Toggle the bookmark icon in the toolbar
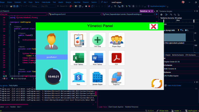The width and height of the screenshot is (199, 112). tap(133, 6)
